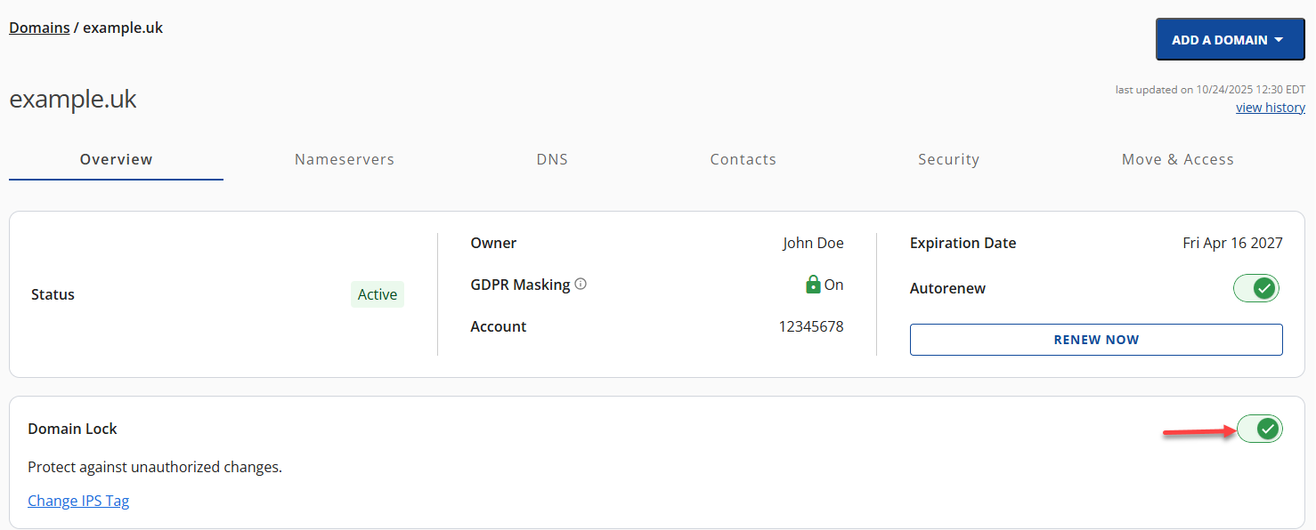
Task: Open the ADD A DOMAIN dropdown
Action: pyautogui.click(x=1230, y=39)
